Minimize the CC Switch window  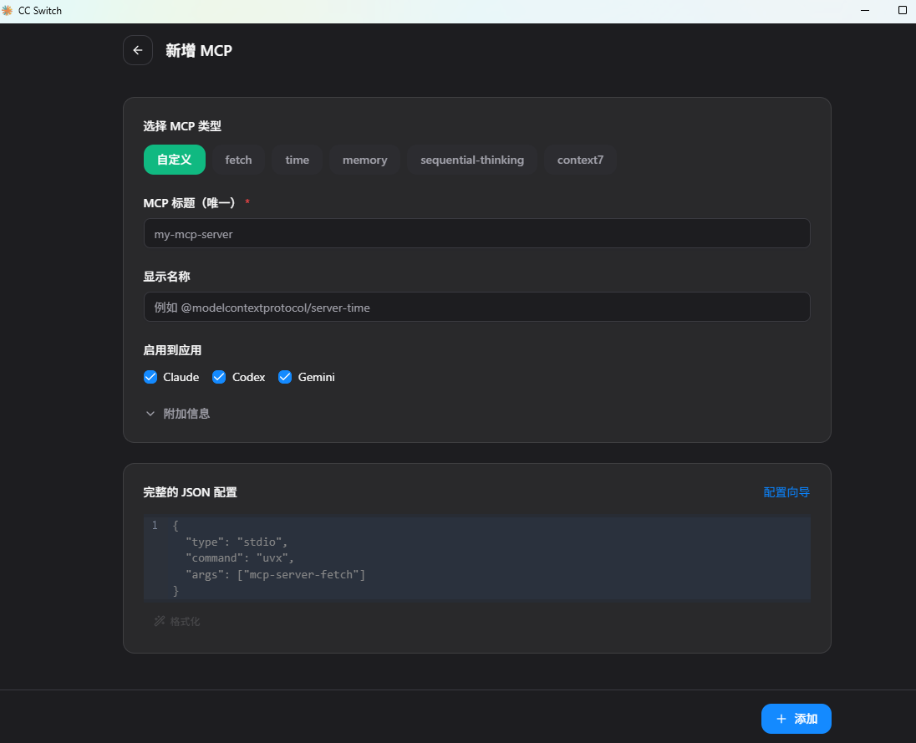click(x=865, y=11)
